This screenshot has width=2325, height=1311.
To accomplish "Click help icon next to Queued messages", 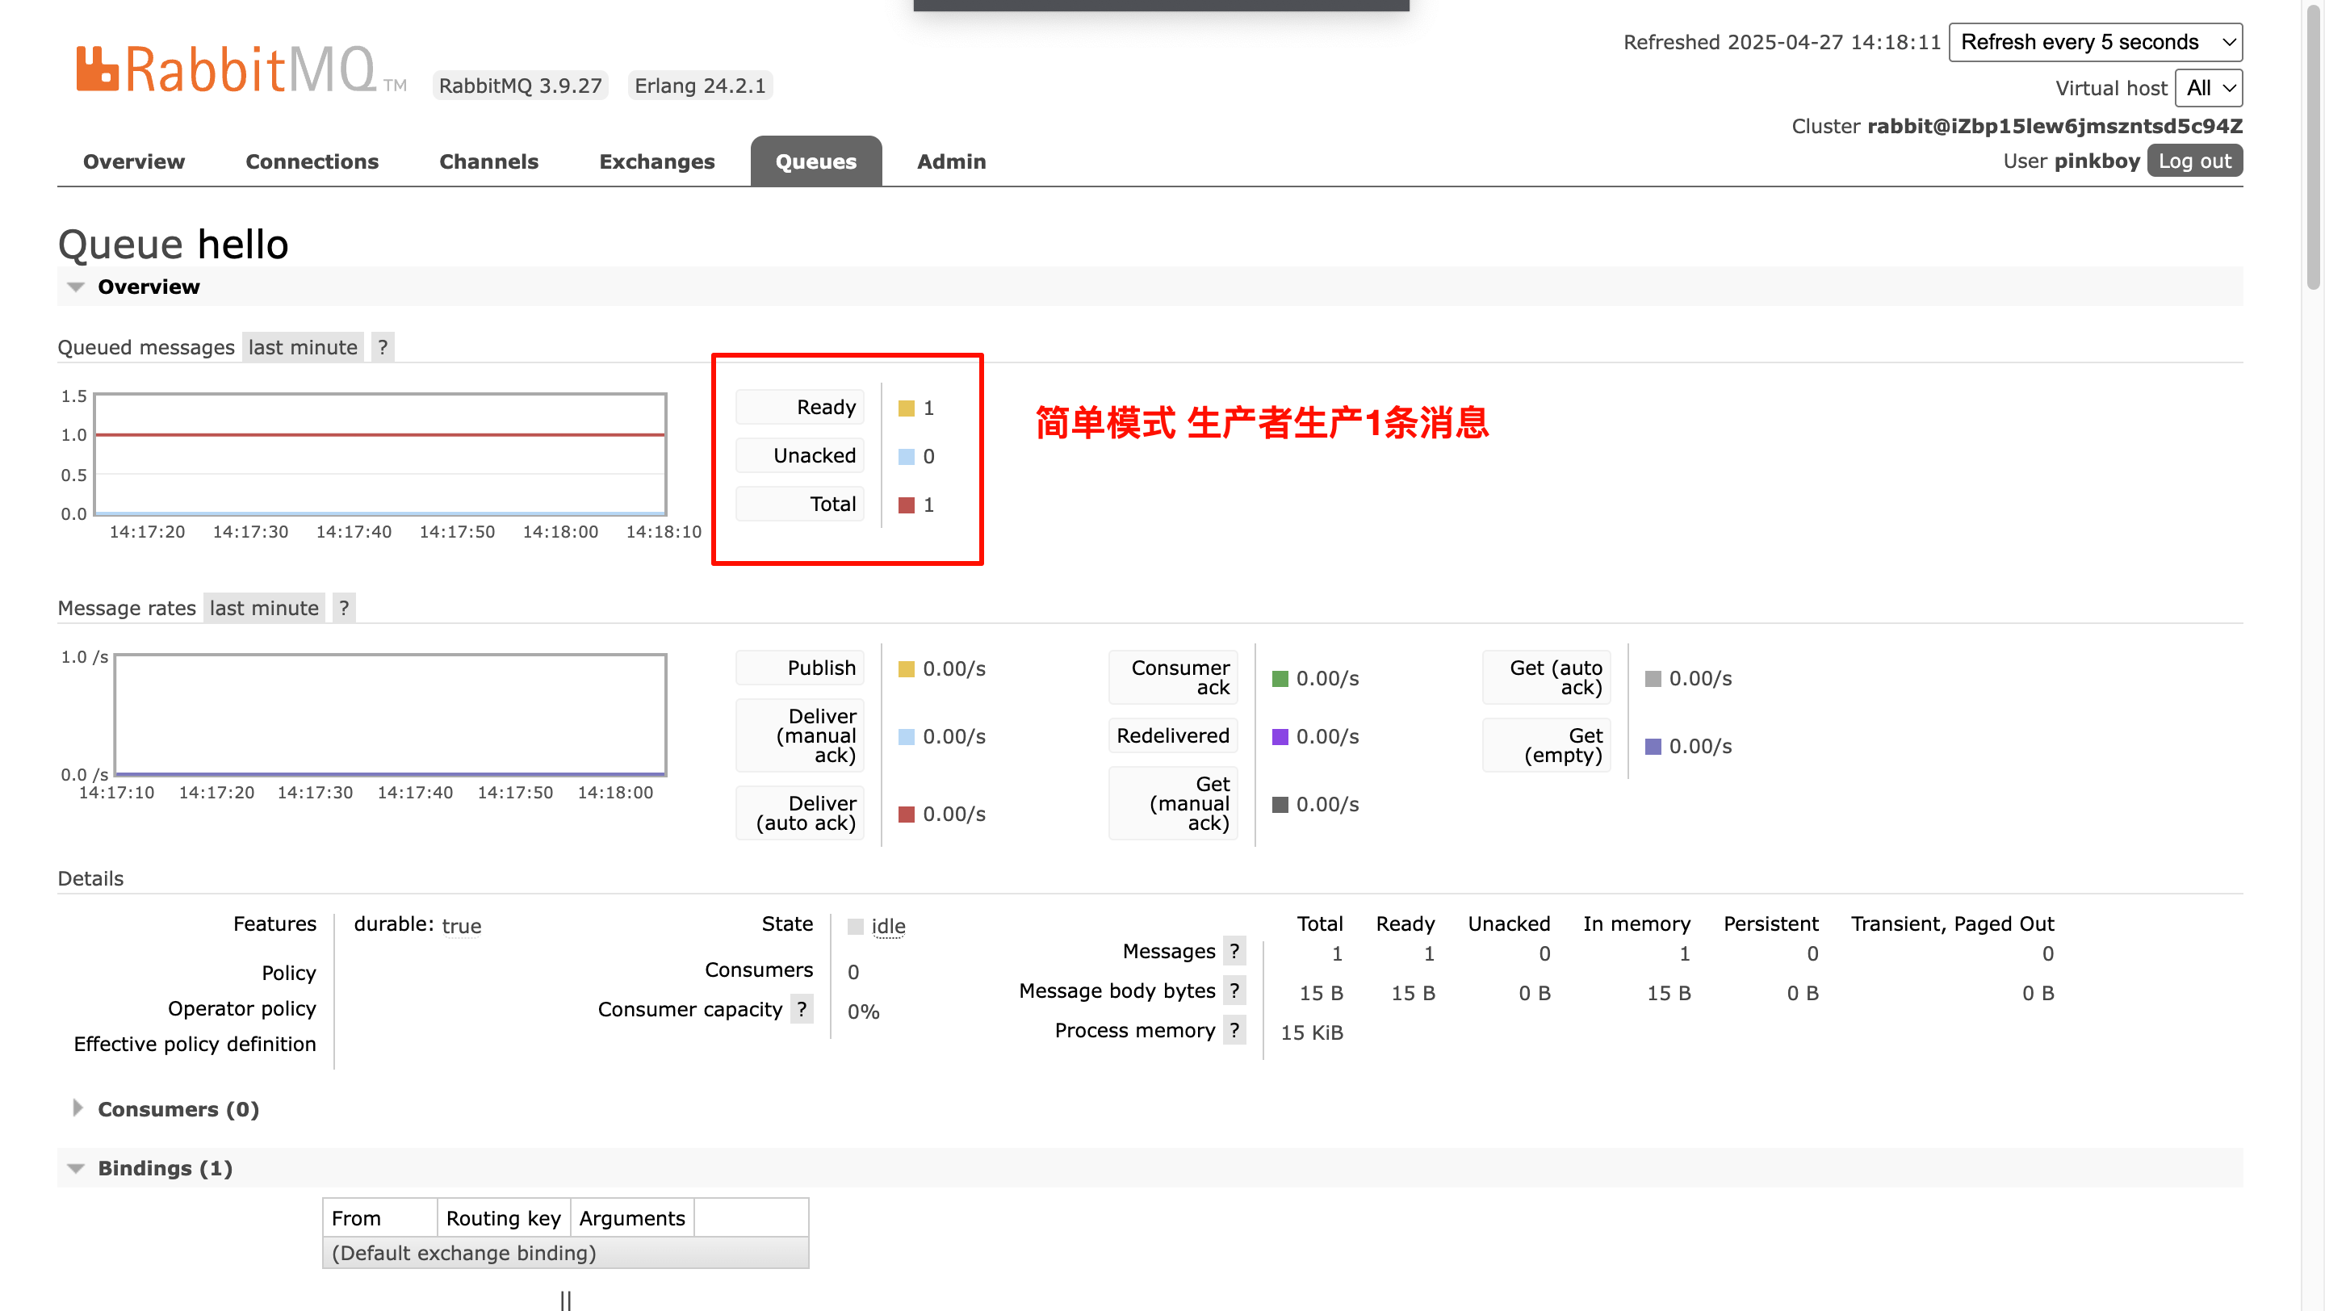I will click(x=383, y=347).
